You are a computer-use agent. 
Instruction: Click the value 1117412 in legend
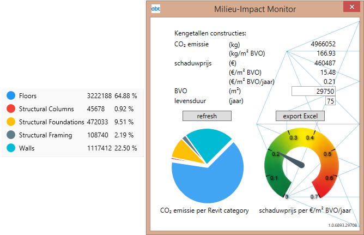point(99,148)
